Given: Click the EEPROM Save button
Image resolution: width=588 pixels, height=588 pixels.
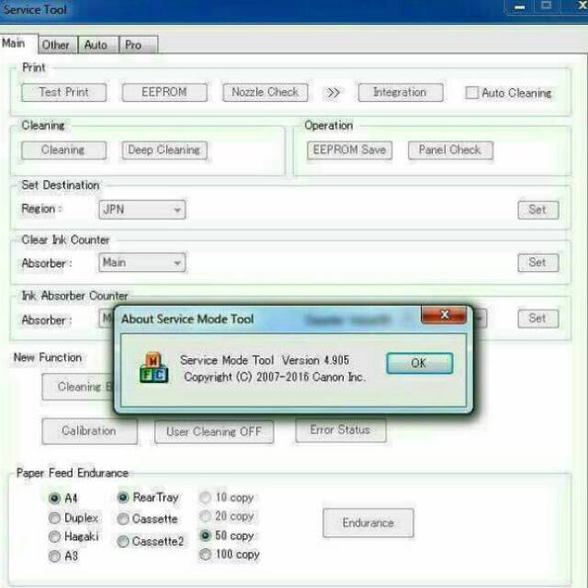Looking at the screenshot, I should coord(348,150).
